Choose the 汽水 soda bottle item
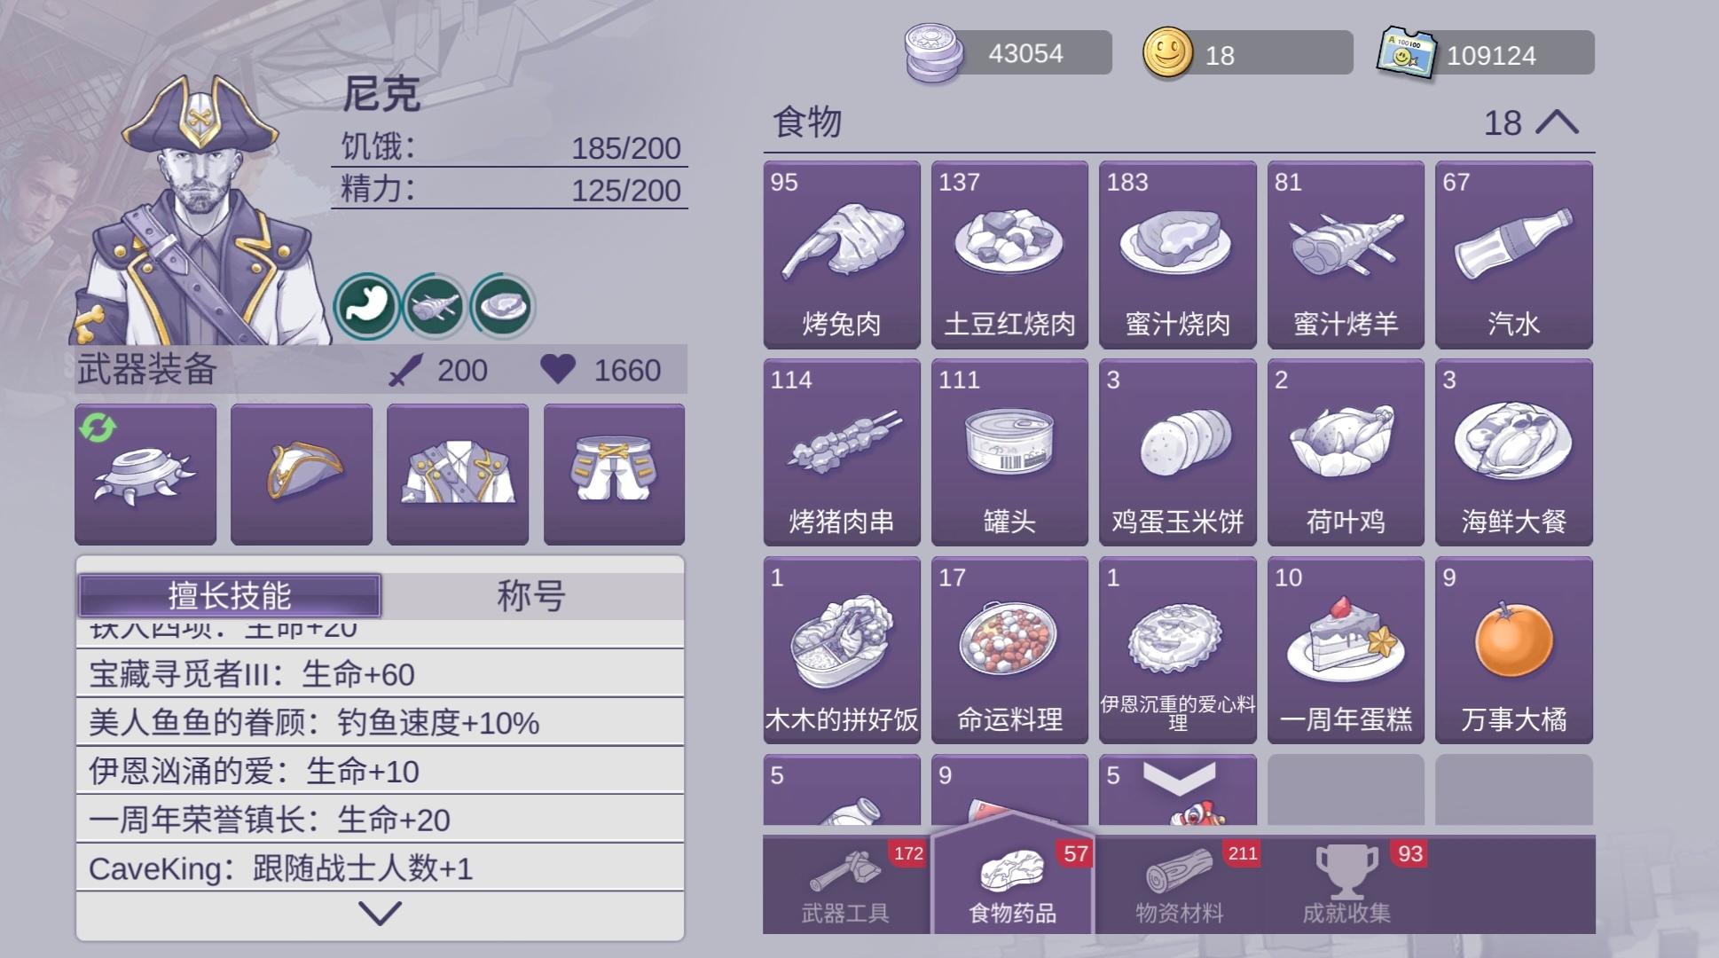The height and width of the screenshot is (958, 1719). click(x=1513, y=255)
